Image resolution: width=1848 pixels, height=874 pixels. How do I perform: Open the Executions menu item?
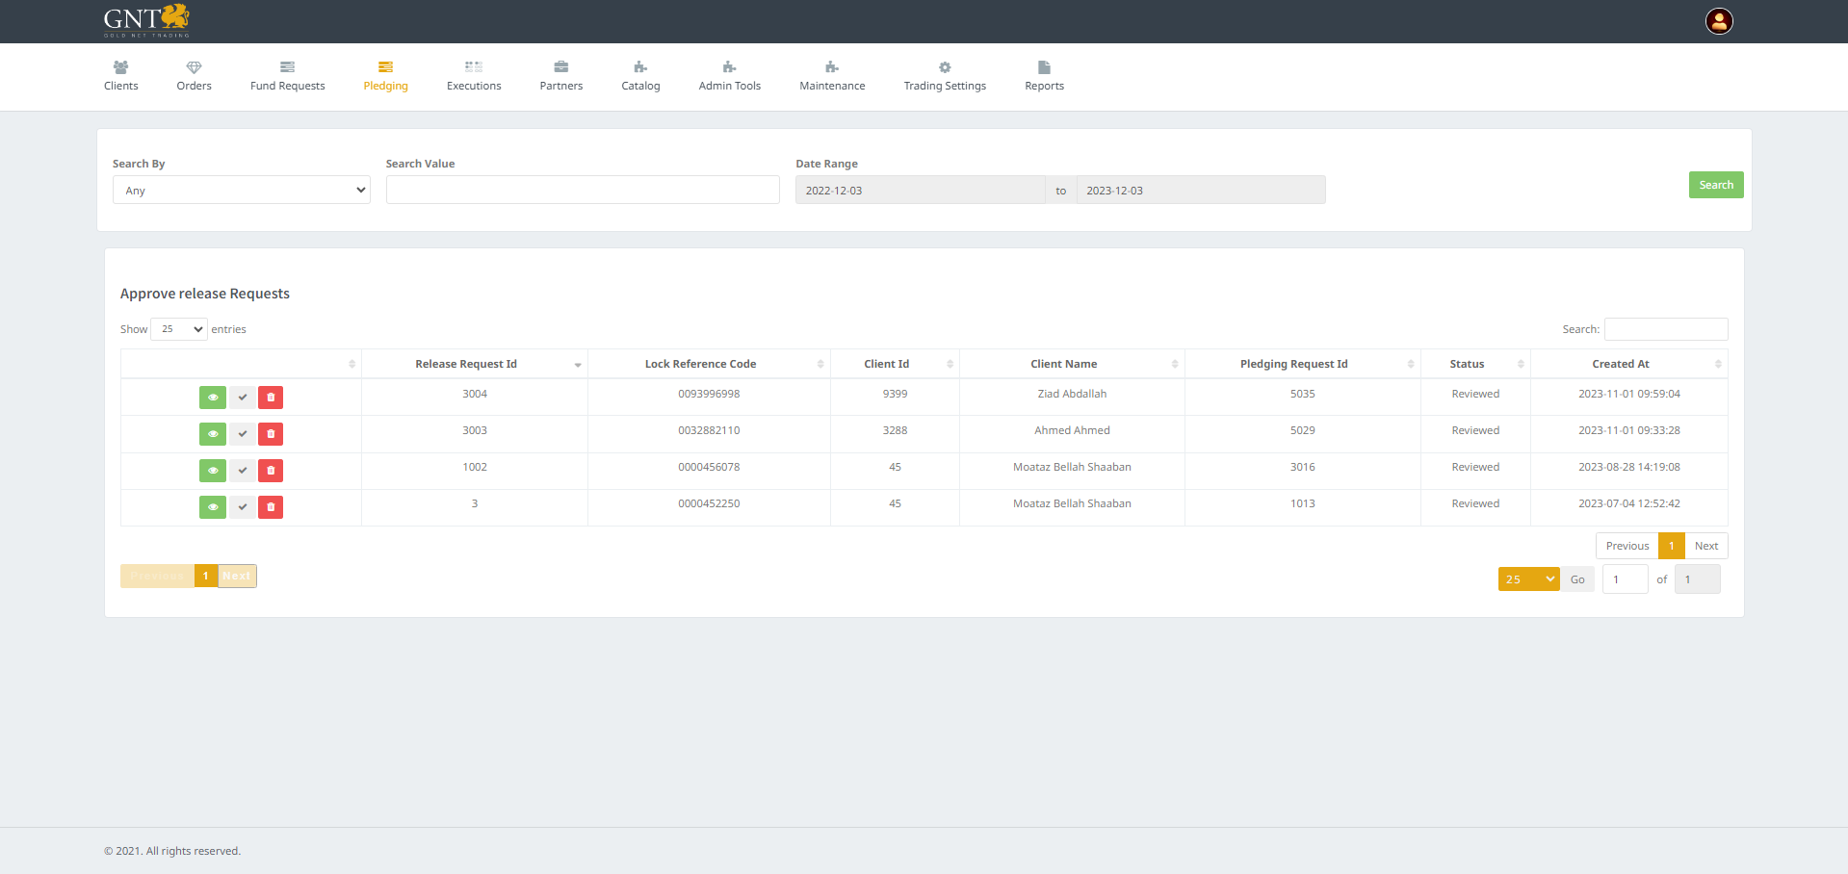click(474, 76)
